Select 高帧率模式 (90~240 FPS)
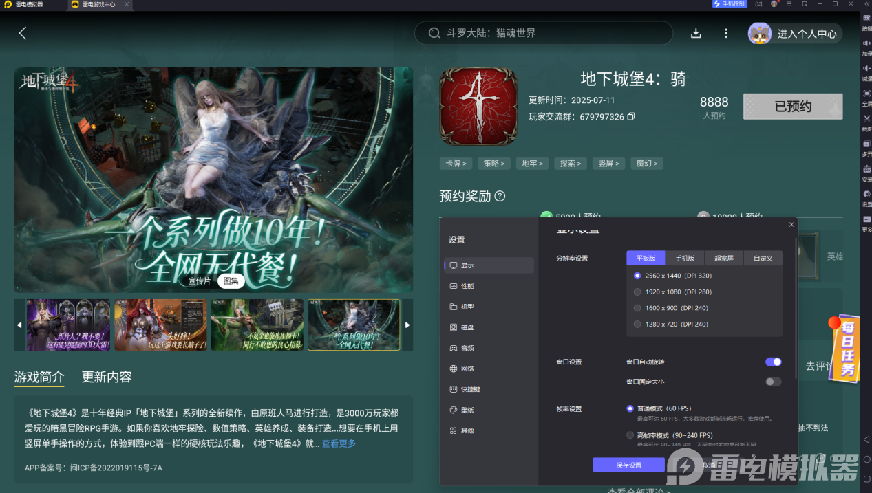This screenshot has width=872, height=493. click(x=670, y=435)
